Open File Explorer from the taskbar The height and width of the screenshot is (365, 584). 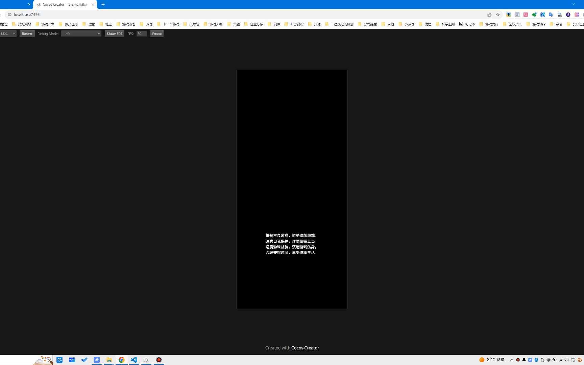tap(109, 360)
